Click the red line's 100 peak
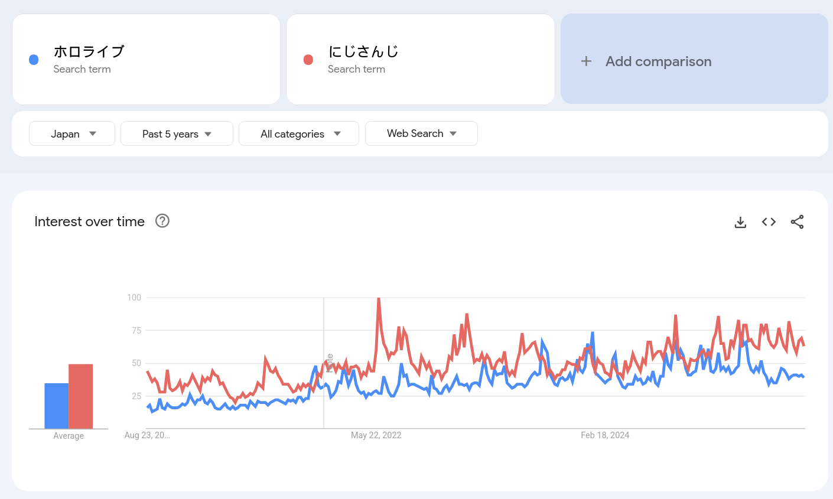The image size is (833, 499). point(378,299)
